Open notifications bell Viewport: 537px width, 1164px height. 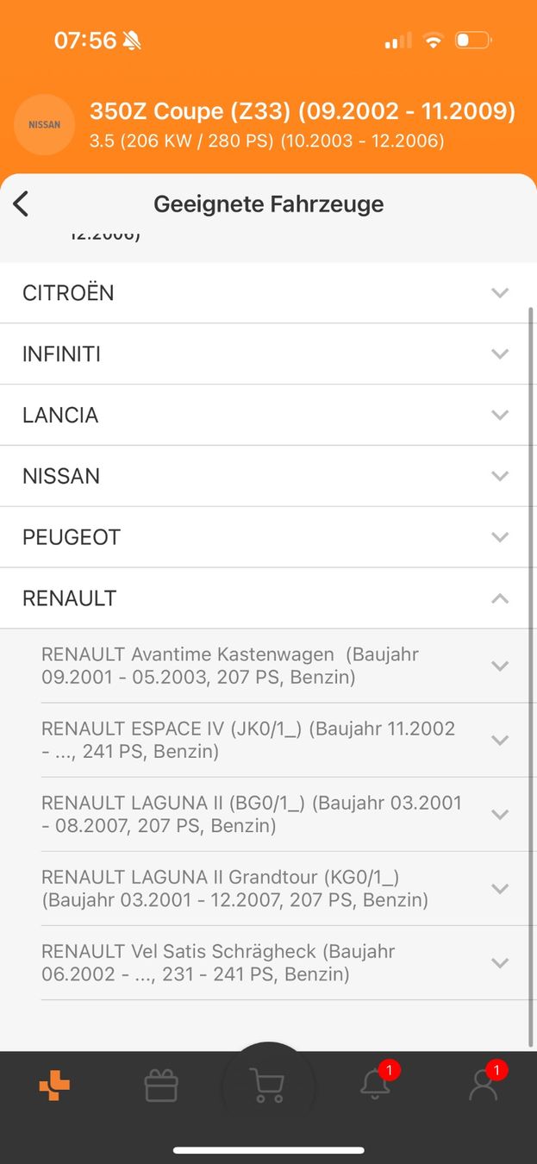[x=376, y=1085]
